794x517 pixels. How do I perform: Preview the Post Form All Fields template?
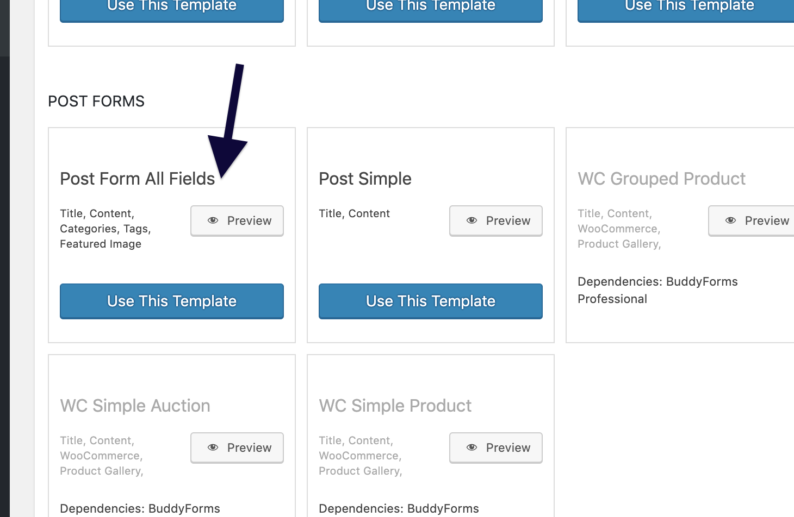tap(237, 220)
